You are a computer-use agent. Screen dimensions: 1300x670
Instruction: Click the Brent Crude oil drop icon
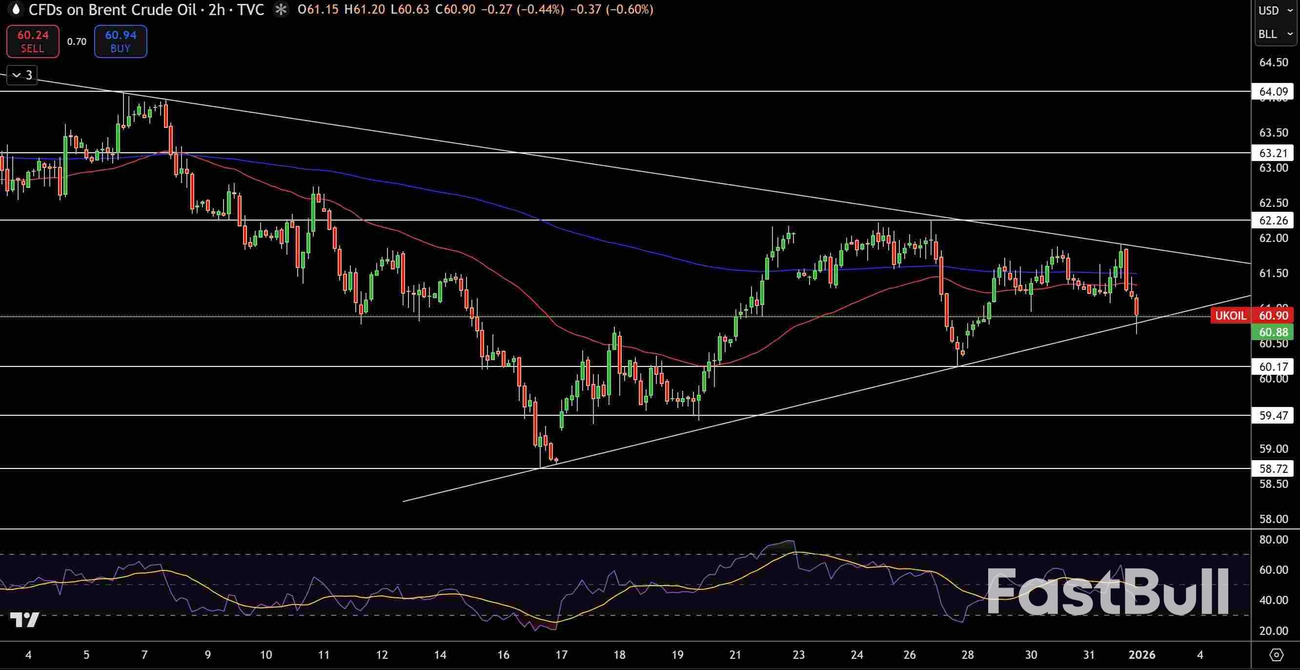pyautogui.click(x=16, y=9)
